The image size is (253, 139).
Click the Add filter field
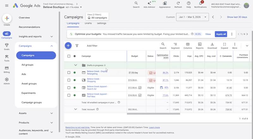pyautogui.click(x=92, y=46)
